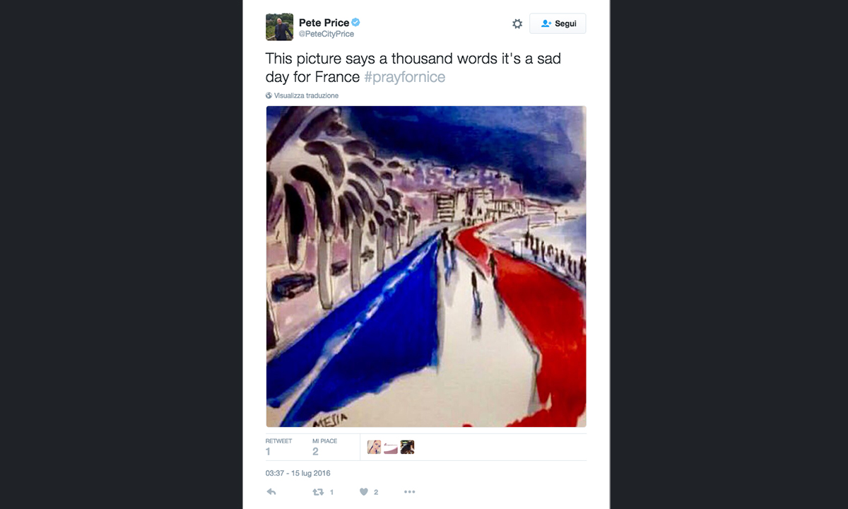Click the blue verified badge
Image resolution: width=848 pixels, height=509 pixels.
coord(356,23)
